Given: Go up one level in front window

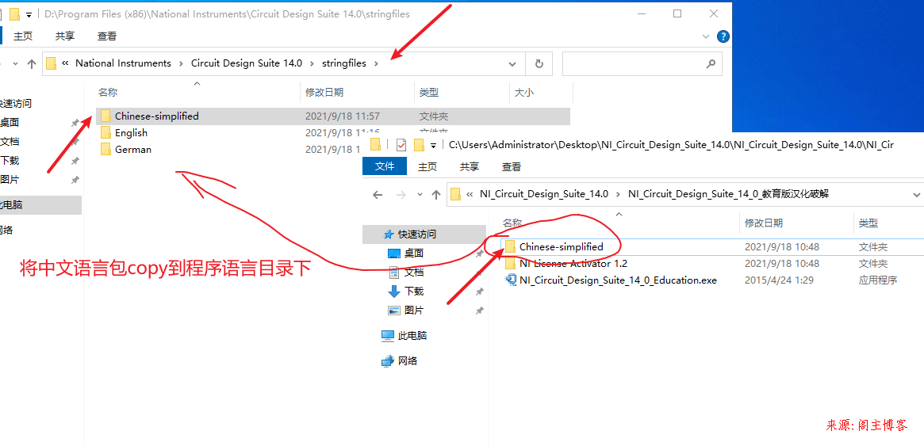Looking at the screenshot, I should point(436,194).
